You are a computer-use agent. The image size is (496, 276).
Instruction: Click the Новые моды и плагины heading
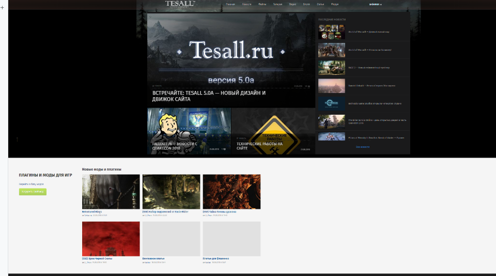click(x=102, y=170)
